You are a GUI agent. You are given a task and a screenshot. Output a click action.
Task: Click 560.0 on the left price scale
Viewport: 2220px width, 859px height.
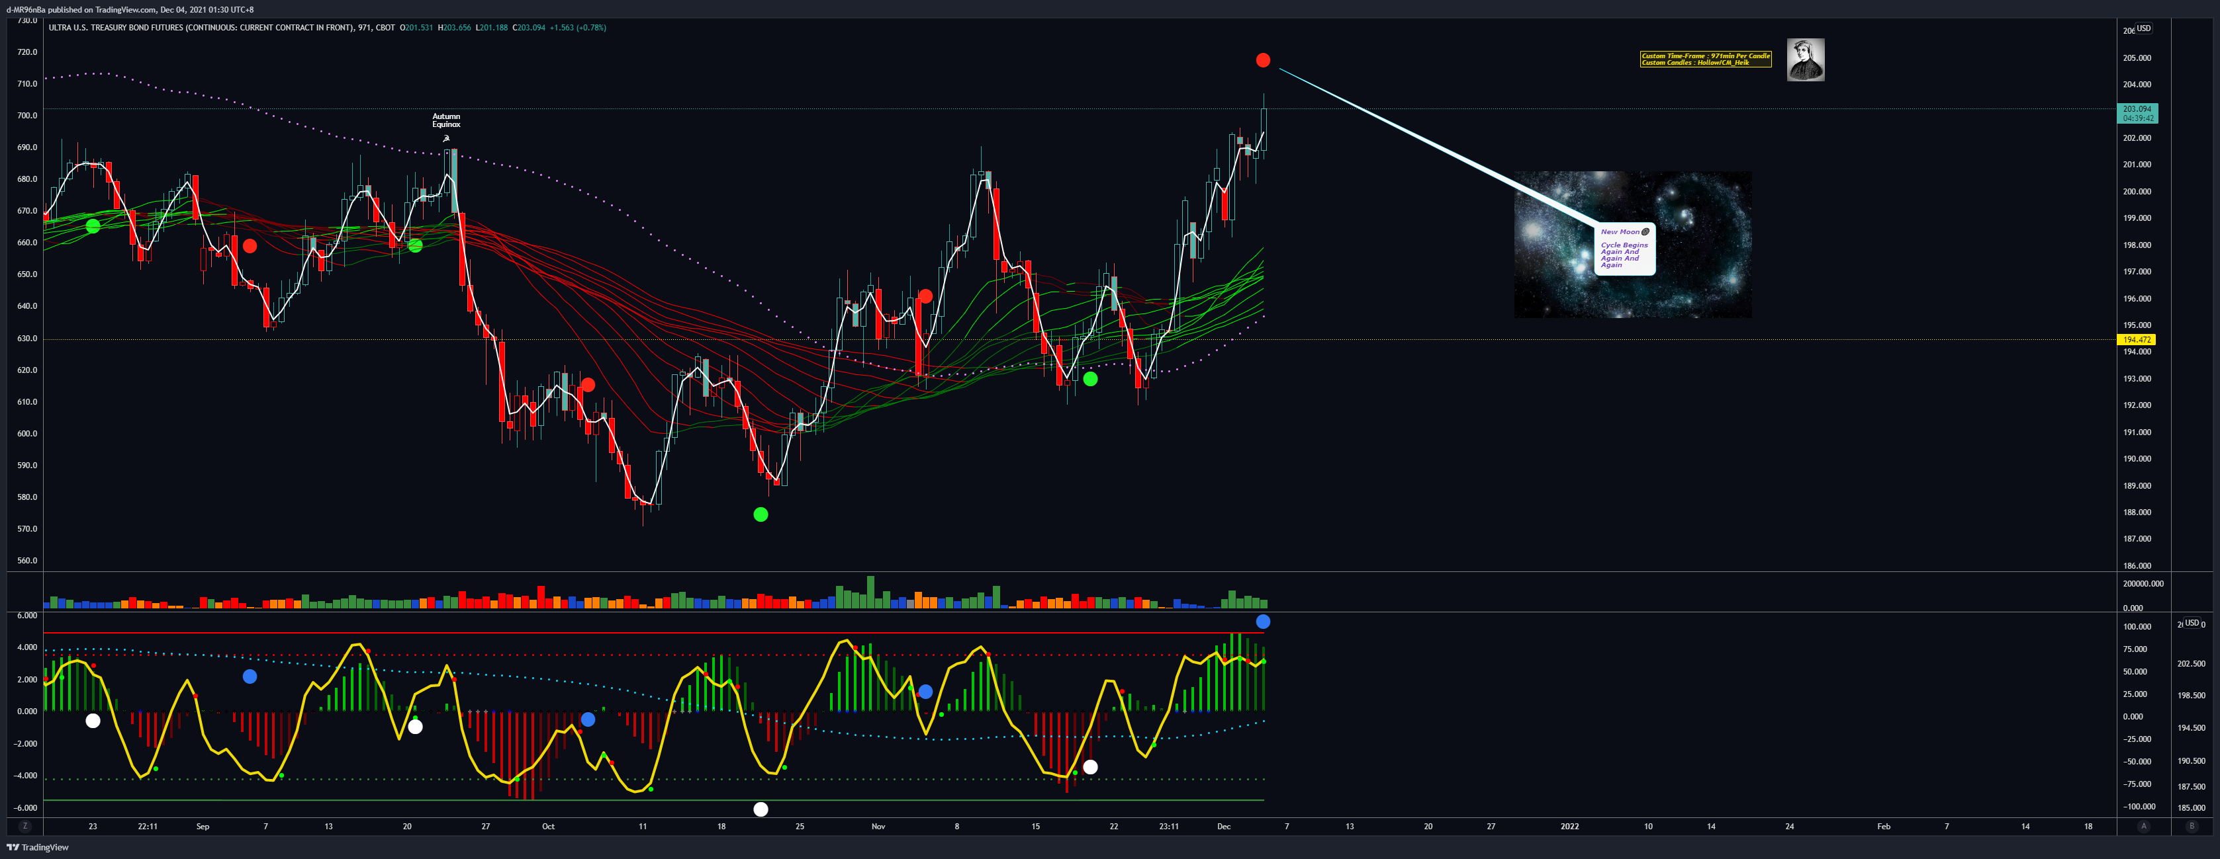coord(28,560)
